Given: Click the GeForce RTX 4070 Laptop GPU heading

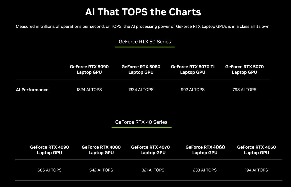Looking at the screenshot, I should (x=151, y=150).
